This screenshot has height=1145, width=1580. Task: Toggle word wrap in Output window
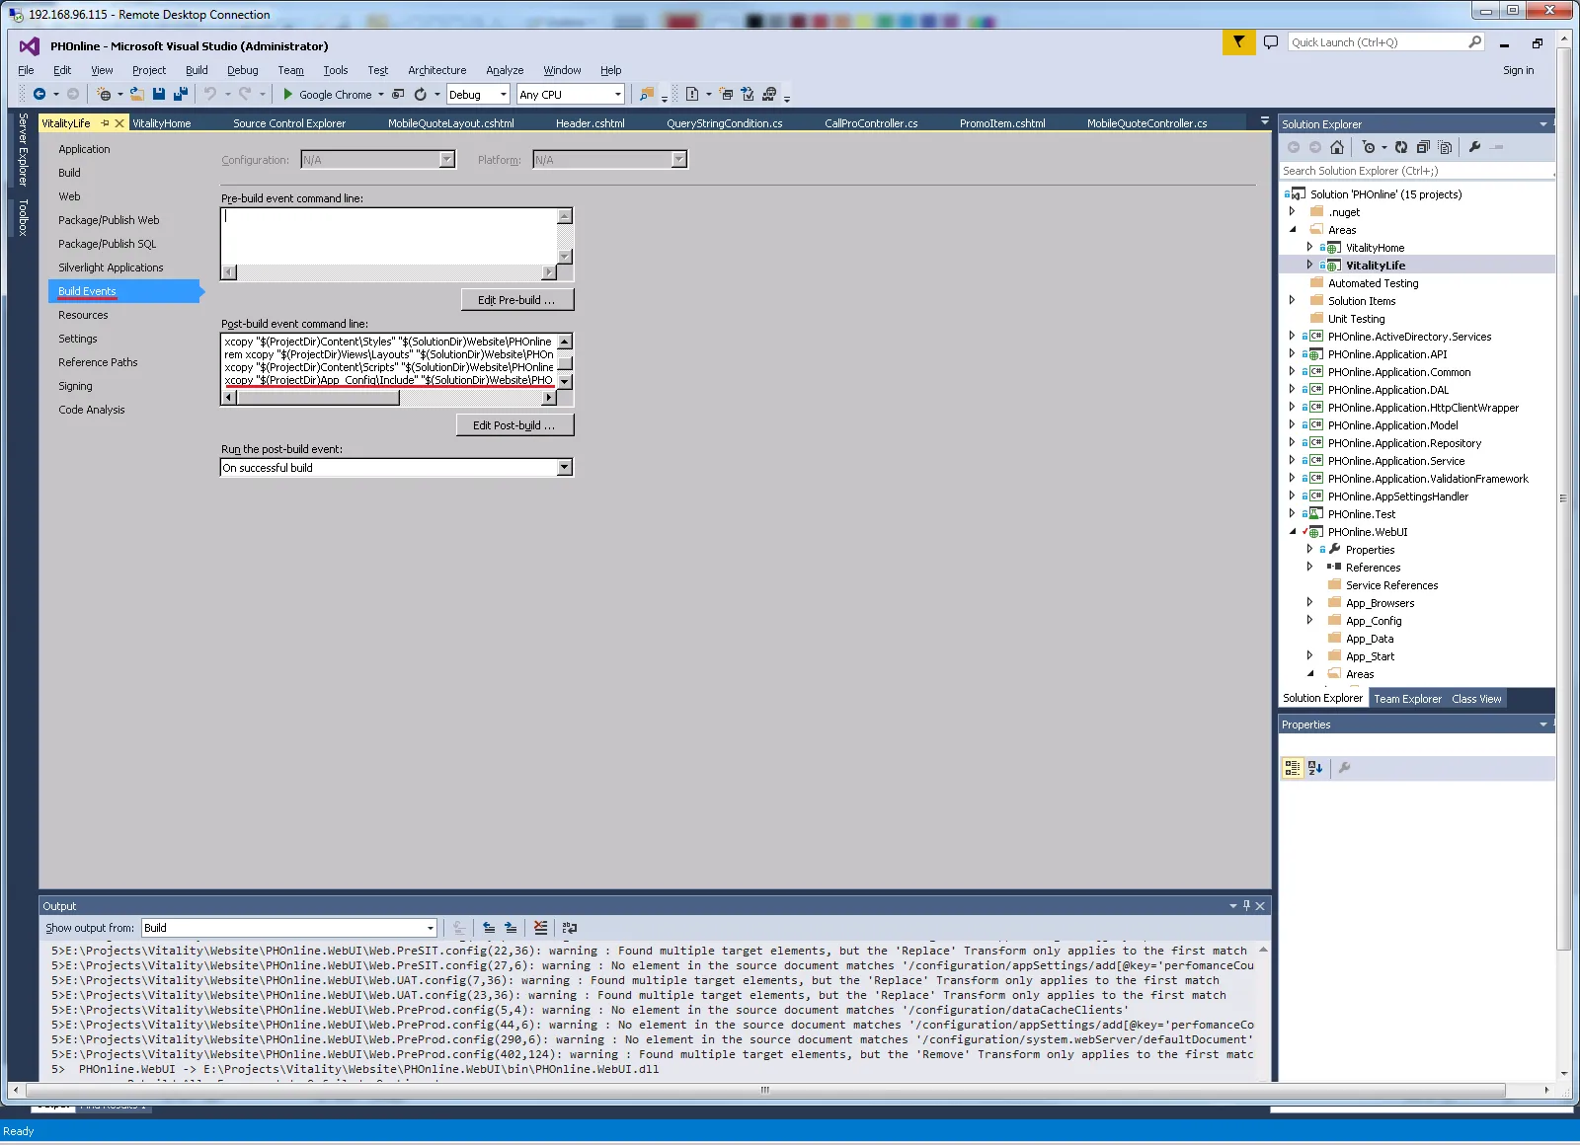570,928
